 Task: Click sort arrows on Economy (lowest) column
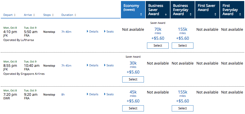(x=141, y=14)
